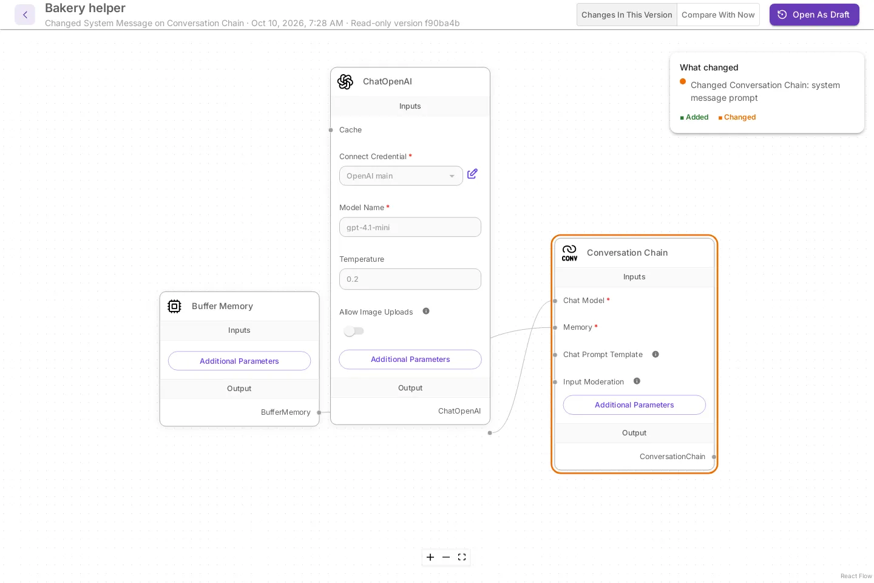Image resolution: width=874 pixels, height=583 pixels.
Task: Click the Temperature field
Action: point(410,279)
